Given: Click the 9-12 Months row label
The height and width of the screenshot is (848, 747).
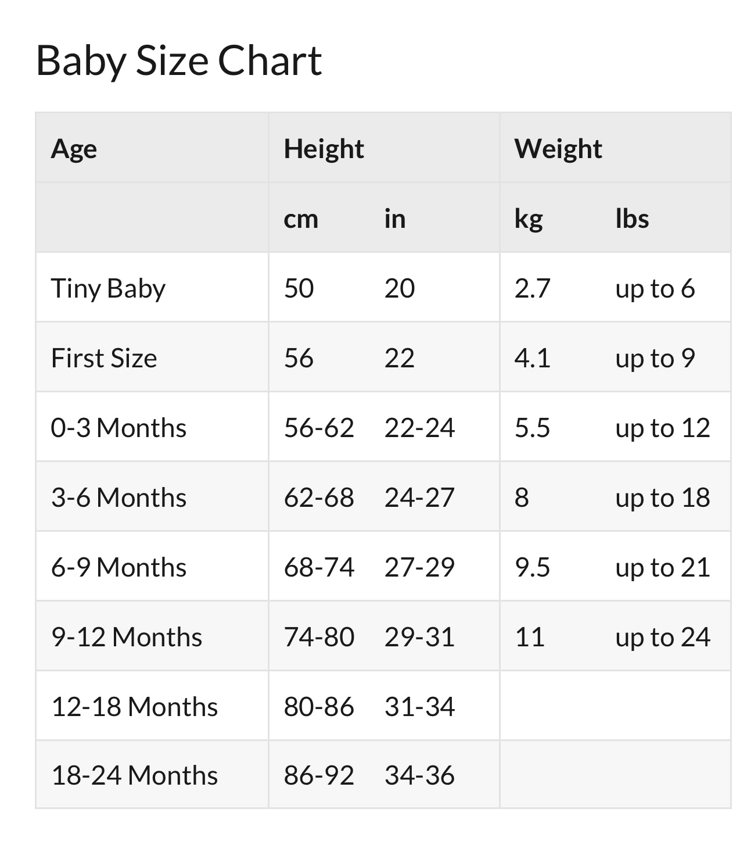Looking at the screenshot, I should pyautogui.click(x=127, y=637).
